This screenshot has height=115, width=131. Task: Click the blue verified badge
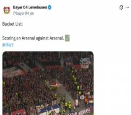50,7
